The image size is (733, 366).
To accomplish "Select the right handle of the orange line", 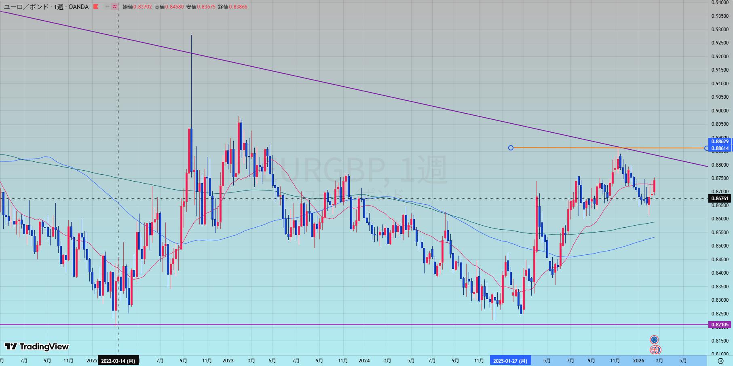I will tap(707, 148).
